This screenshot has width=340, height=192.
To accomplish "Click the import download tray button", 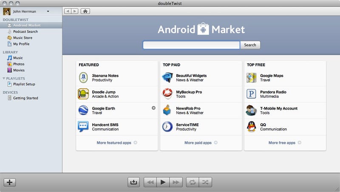I will pyautogui.click(x=133, y=182).
